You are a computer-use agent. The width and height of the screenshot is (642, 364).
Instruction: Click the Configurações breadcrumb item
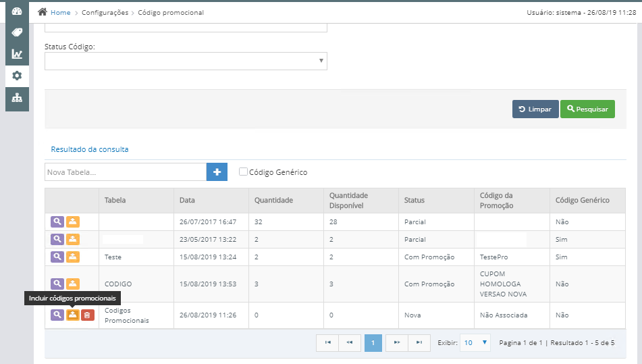pos(105,13)
